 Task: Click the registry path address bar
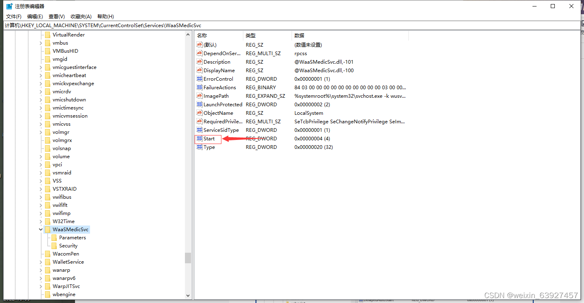pyautogui.click(x=292, y=25)
